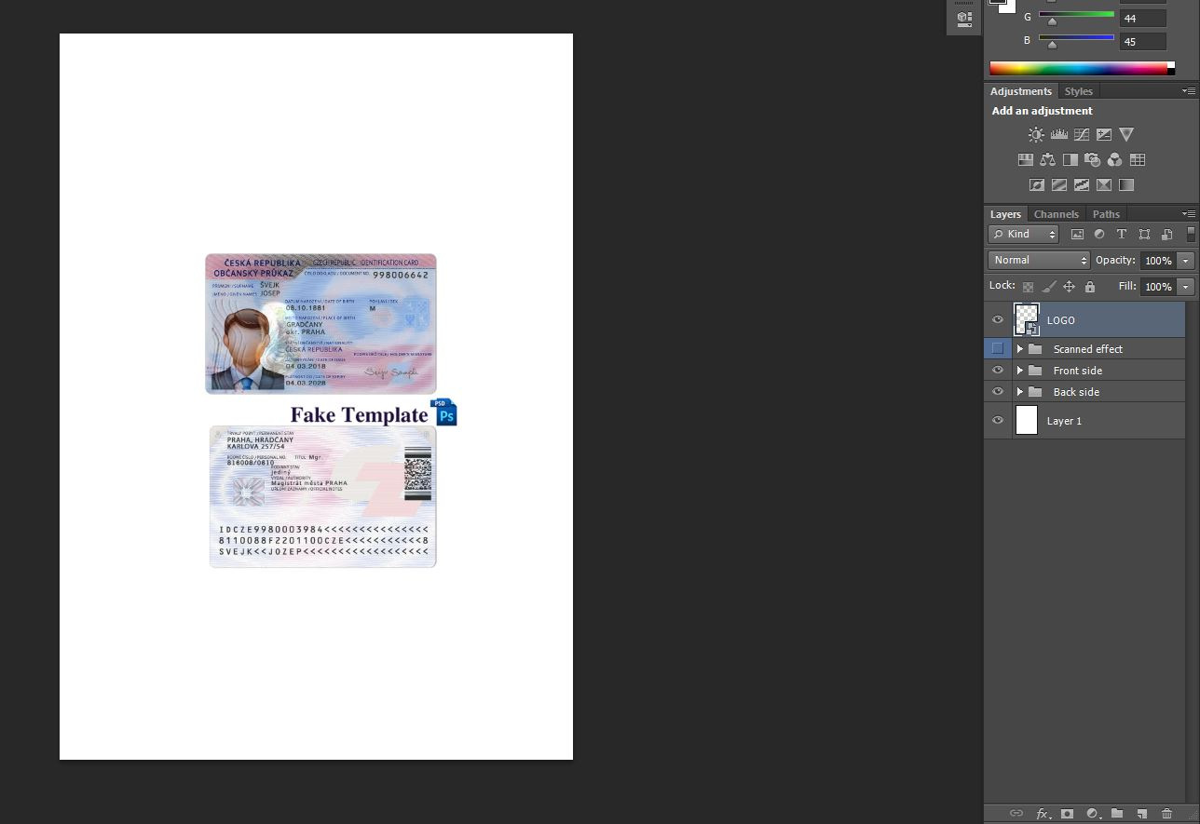Toggle visibility of Layer 1
This screenshot has width=1200, height=824.
(998, 421)
